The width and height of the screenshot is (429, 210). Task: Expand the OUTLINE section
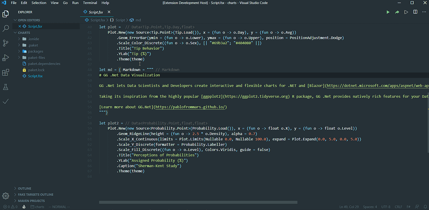tap(24, 188)
